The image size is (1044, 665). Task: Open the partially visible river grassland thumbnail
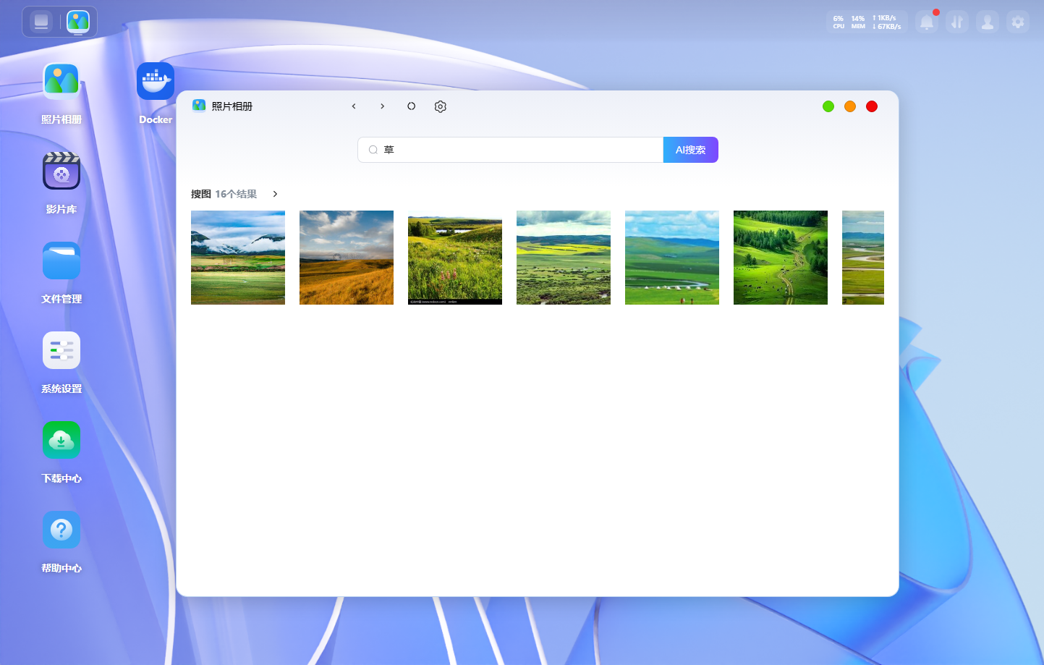click(x=863, y=258)
